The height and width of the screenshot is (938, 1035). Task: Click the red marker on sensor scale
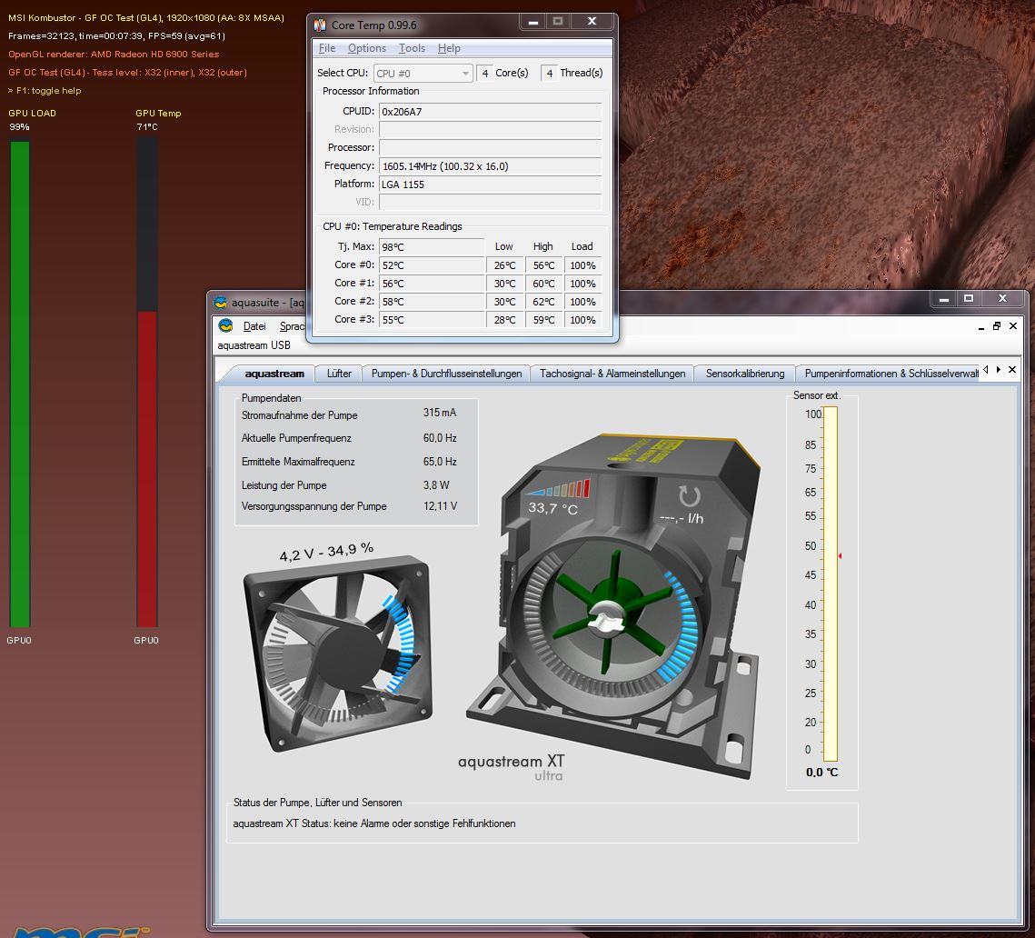[840, 555]
